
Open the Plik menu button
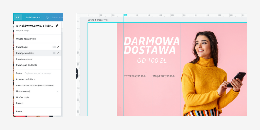pos(18,17)
